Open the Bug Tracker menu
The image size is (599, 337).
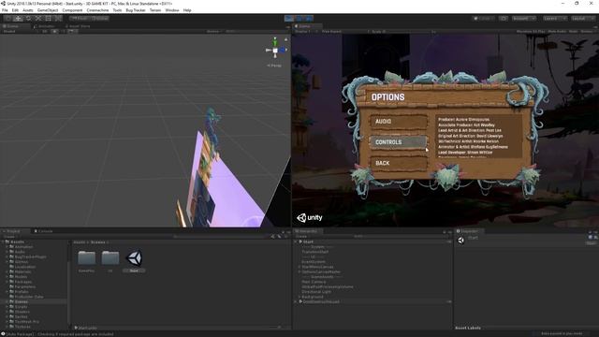coord(136,10)
